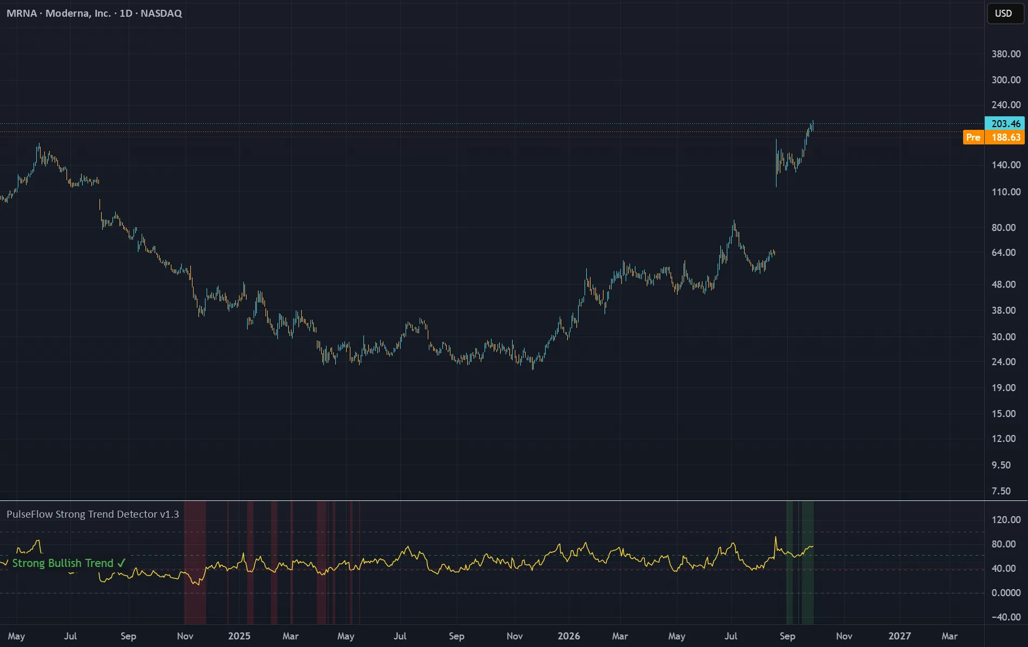Image resolution: width=1028 pixels, height=647 pixels.
Task: Click the leftmost May time axis label
Action: coord(16,636)
